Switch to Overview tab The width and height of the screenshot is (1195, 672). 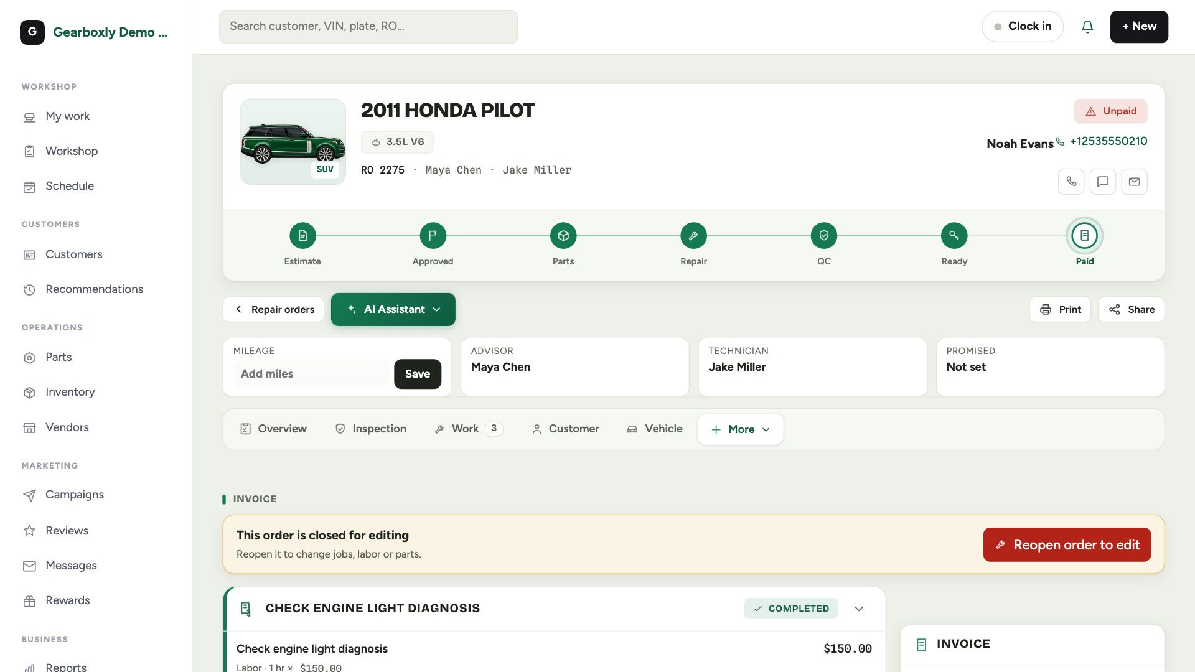coord(273,429)
